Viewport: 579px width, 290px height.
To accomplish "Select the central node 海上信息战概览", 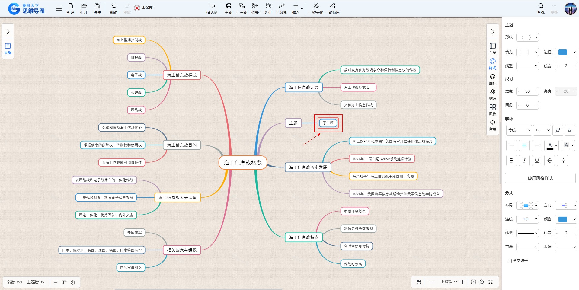I will click(x=243, y=163).
